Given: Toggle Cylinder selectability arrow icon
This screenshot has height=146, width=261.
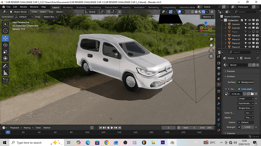Looking at the screenshot, I should 246,28.
